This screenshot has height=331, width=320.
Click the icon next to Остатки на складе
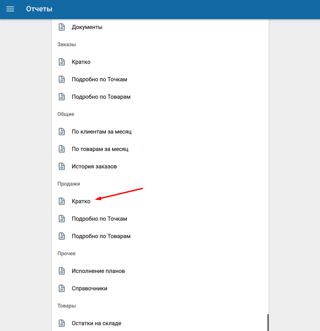coord(62,323)
